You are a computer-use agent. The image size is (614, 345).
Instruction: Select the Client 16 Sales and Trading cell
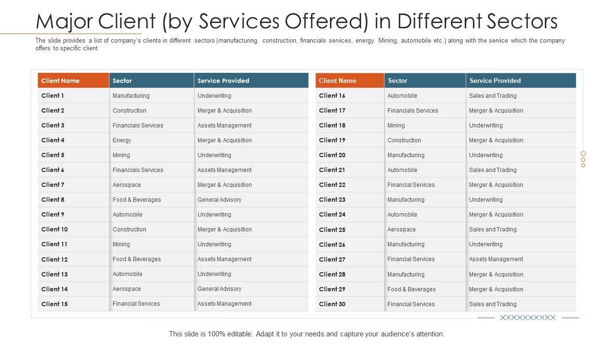tap(493, 95)
